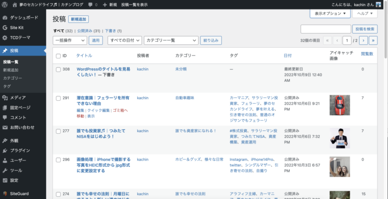This screenshot has width=388, height=199.
Task: Click the posts search input field
Action: click(326, 29)
